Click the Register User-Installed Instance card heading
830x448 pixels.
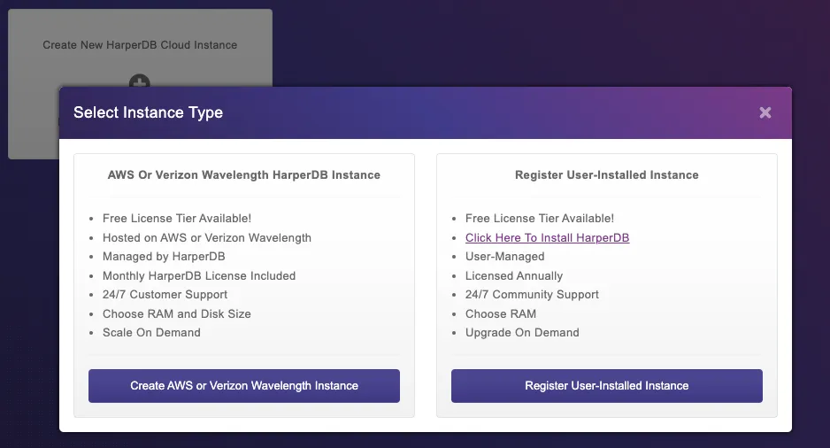coord(607,174)
